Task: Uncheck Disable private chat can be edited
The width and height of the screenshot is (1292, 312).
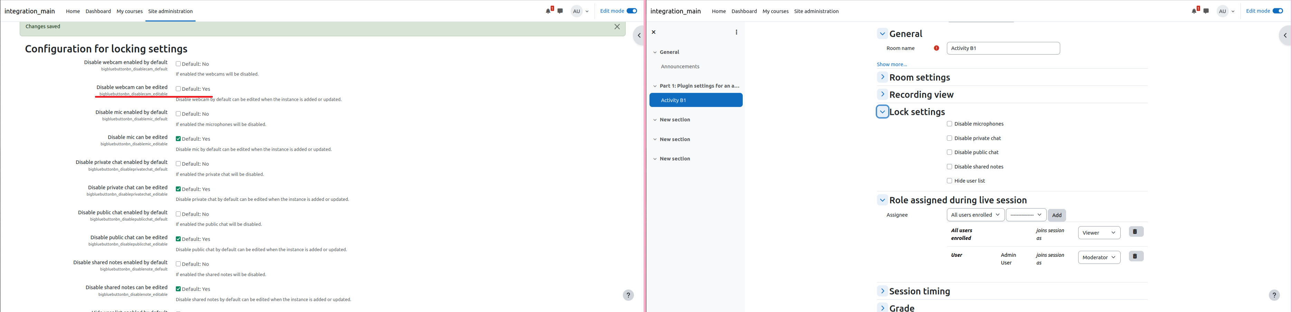Action: (178, 189)
